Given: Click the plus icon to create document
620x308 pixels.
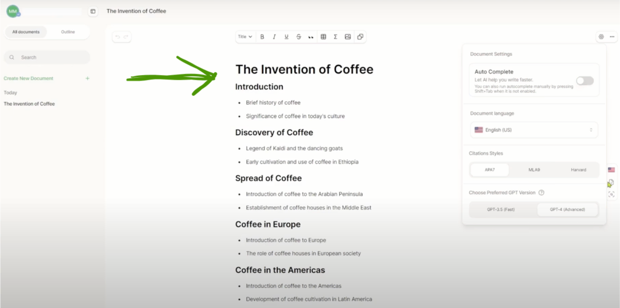Looking at the screenshot, I should point(88,78).
